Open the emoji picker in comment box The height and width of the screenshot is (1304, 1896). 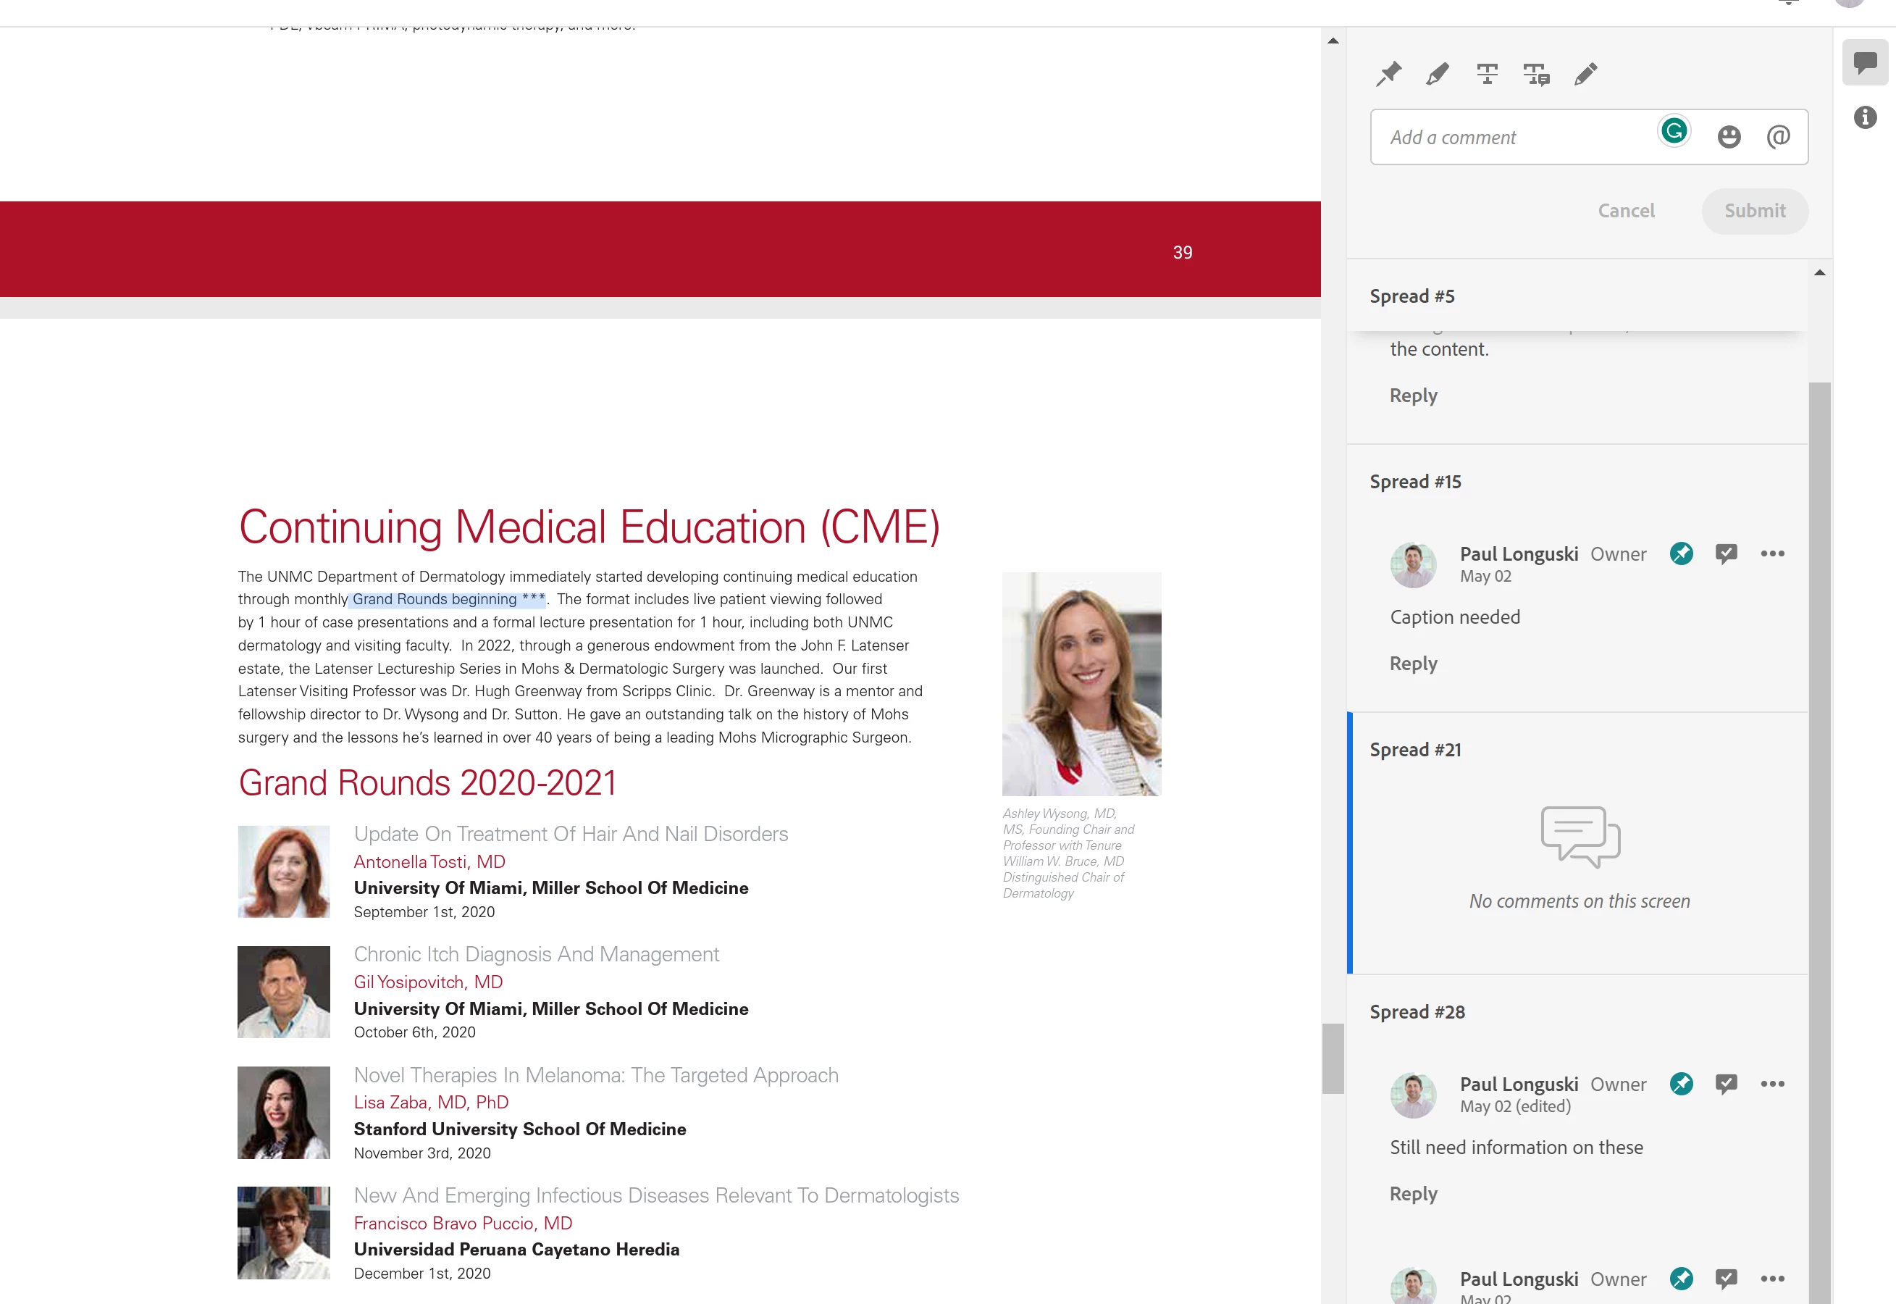coord(1729,136)
